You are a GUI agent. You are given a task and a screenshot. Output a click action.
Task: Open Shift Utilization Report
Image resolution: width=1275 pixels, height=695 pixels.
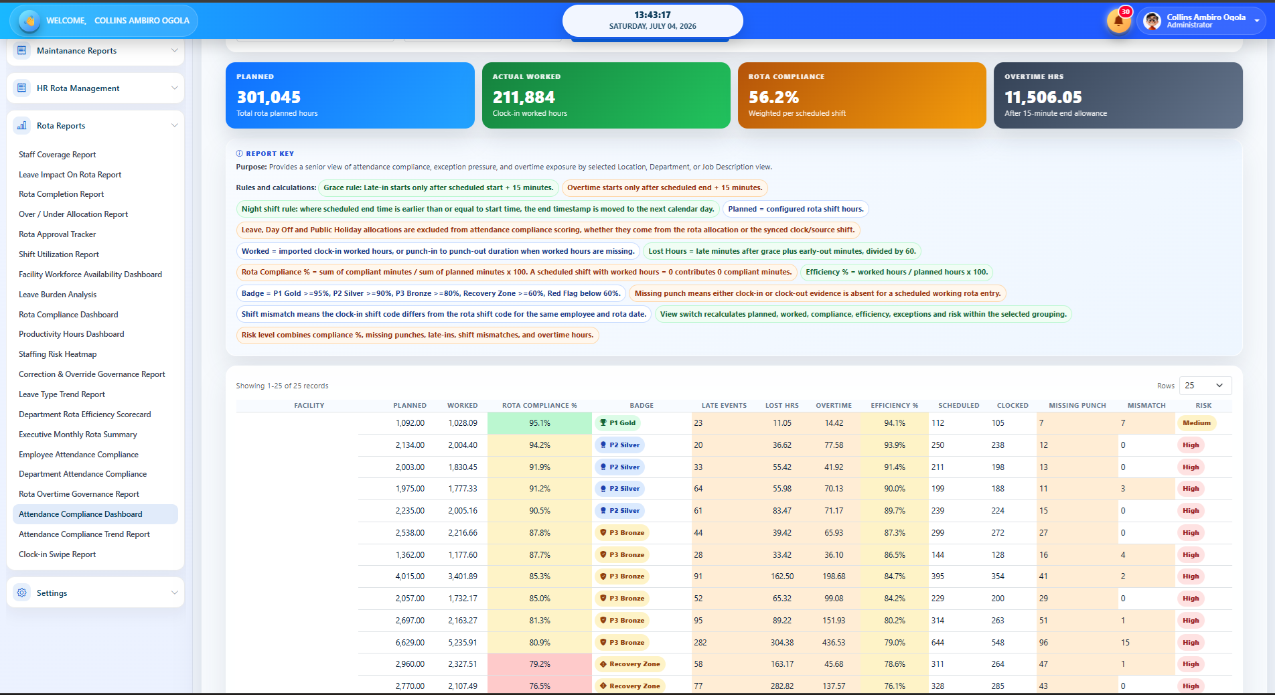click(x=59, y=254)
